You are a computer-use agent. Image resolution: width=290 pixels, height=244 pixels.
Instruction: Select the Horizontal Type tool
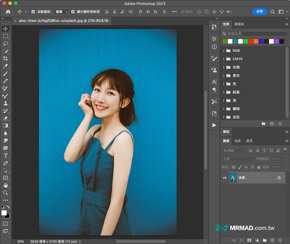click(6, 156)
